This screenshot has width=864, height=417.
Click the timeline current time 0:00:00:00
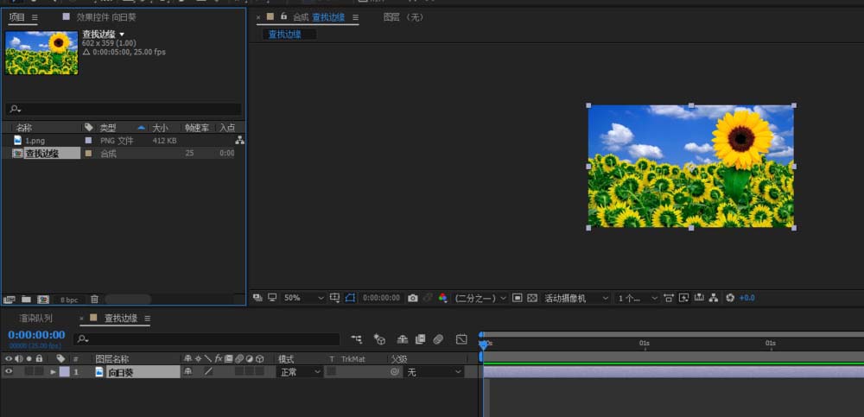click(36, 335)
